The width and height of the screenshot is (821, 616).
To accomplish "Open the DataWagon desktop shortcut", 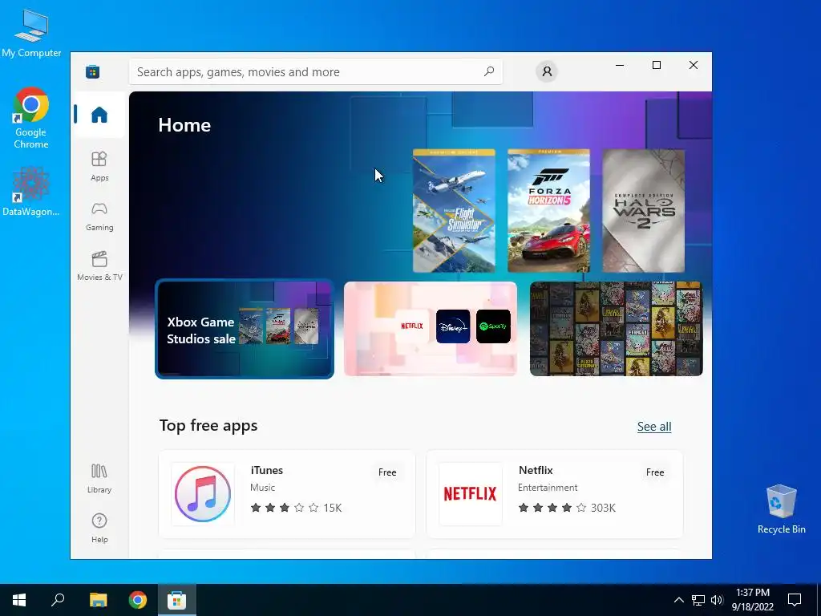I will coord(31,192).
